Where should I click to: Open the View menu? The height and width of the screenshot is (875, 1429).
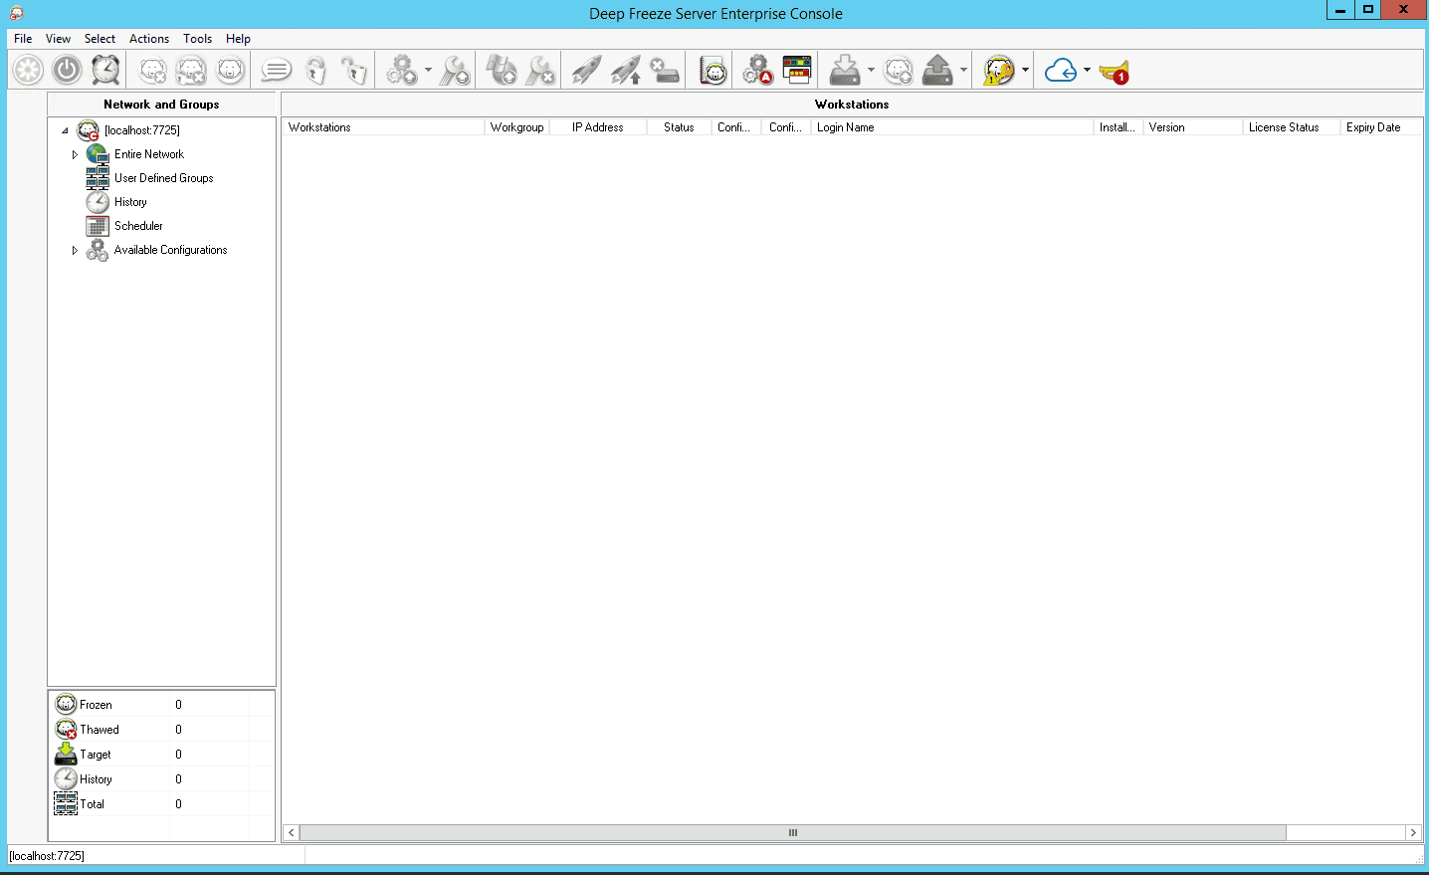click(58, 39)
